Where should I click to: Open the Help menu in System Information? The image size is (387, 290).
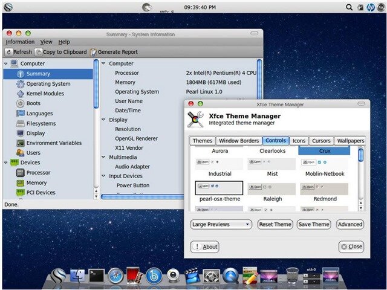point(64,42)
